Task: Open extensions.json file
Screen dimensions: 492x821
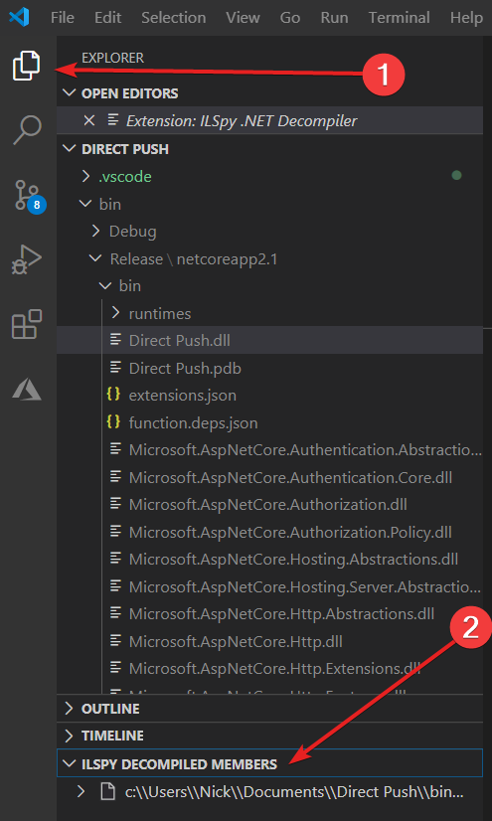Action: coord(269,395)
